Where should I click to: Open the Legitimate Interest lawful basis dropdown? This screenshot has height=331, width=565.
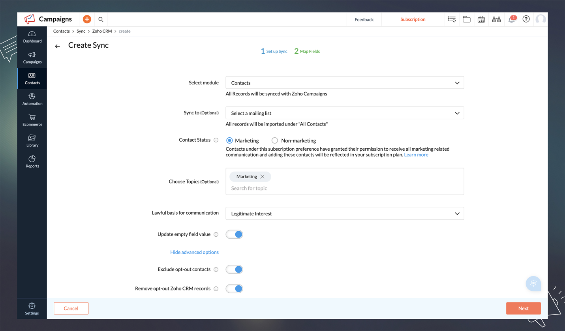coord(345,213)
